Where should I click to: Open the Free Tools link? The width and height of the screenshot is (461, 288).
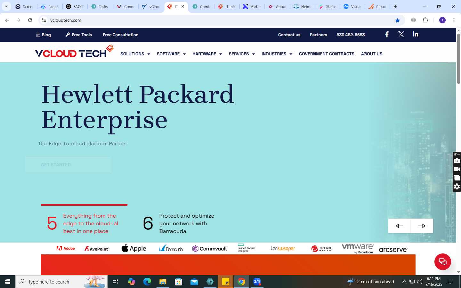tap(78, 35)
